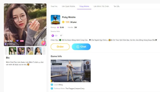Viewport: 160px width, 92px height.
Task: Click the Order button
Action: pyautogui.click(x=60, y=47)
